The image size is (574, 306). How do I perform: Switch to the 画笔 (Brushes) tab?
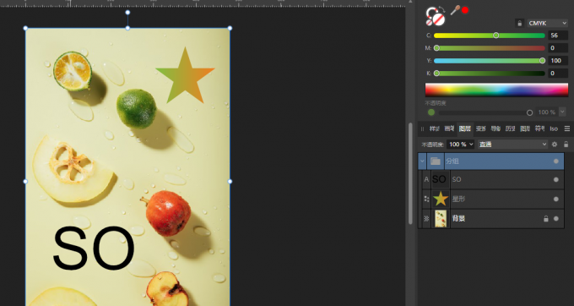[449, 128]
